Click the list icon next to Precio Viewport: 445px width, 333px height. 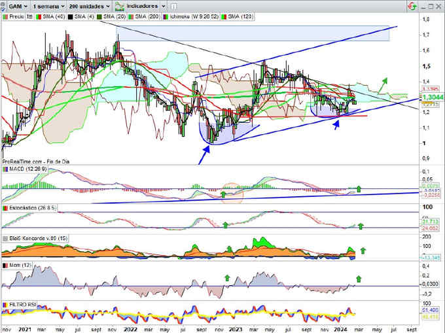(x=29, y=17)
